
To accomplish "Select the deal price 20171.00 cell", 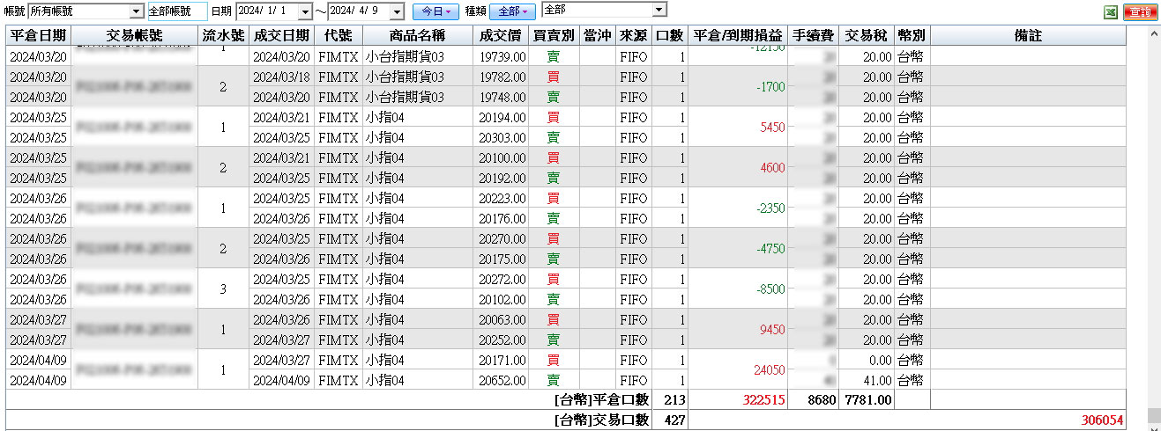I will click(x=502, y=360).
